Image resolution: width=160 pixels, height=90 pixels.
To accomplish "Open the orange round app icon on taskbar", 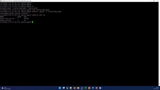I will tap(96, 88).
